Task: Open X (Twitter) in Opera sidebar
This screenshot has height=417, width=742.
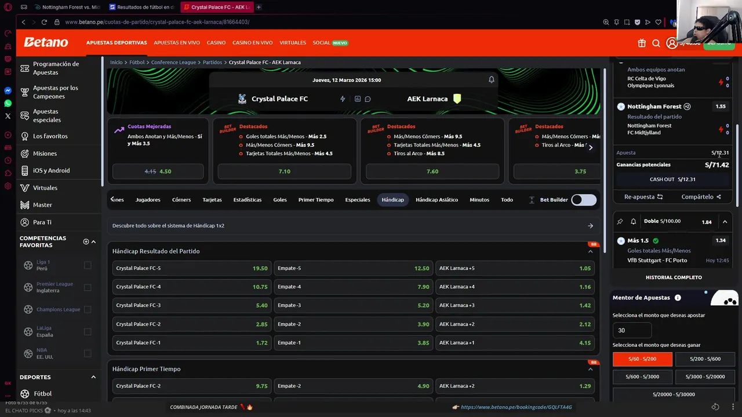Action: pyautogui.click(x=8, y=116)
